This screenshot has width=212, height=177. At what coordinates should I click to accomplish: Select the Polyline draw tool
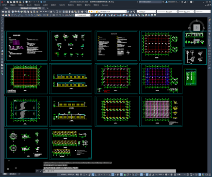coord(2,25)
